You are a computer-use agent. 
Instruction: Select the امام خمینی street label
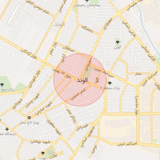[78, 95]
